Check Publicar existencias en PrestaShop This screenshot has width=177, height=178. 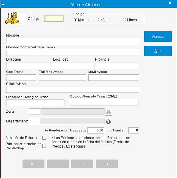click(x=44, y=146)
